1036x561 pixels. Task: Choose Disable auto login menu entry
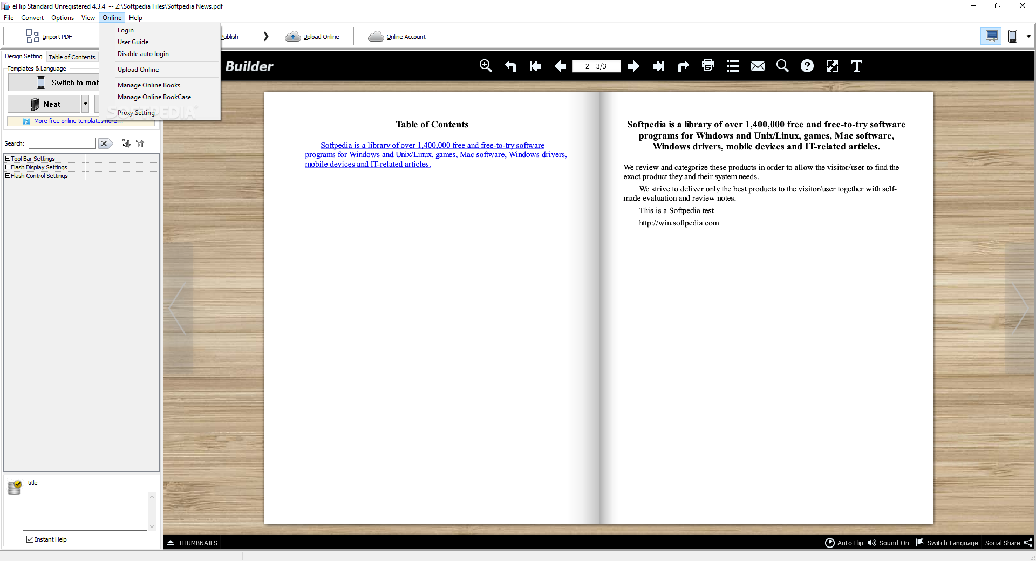point(160,54)
